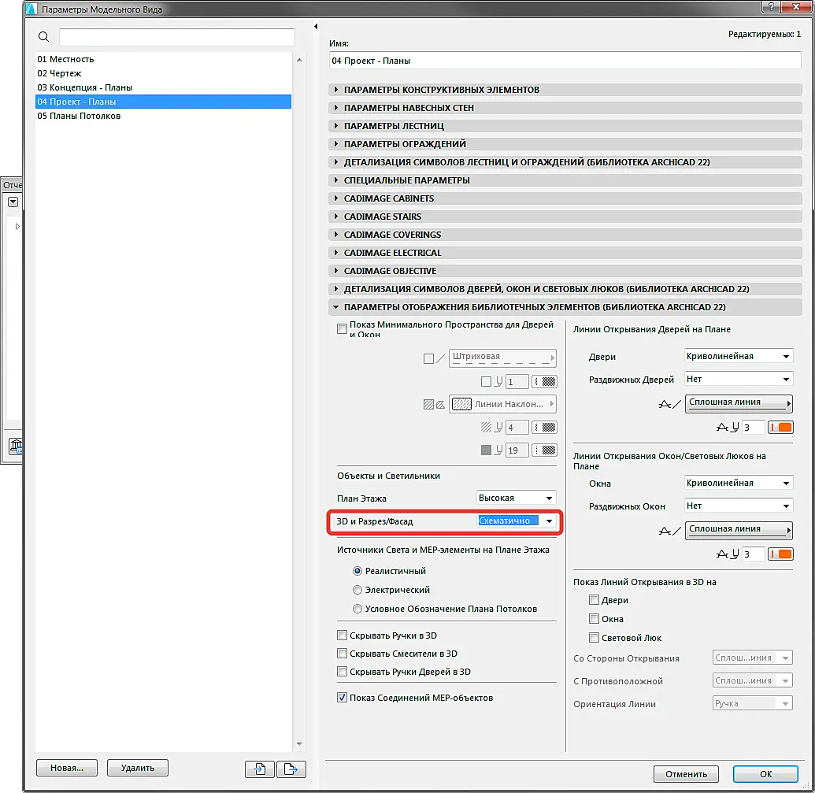The image size is (815, 793).
Task: Select 02 Чертеж in the list
Action: [x=163, y=73]
